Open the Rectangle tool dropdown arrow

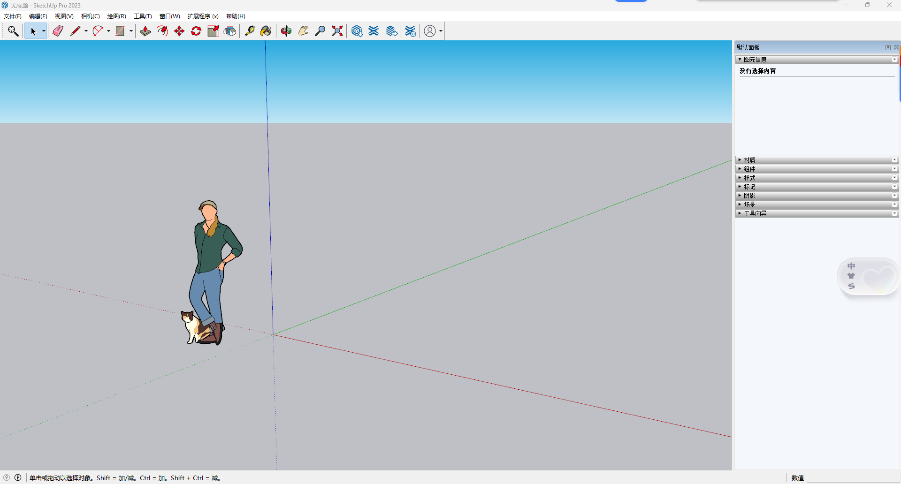coord(130,31)
